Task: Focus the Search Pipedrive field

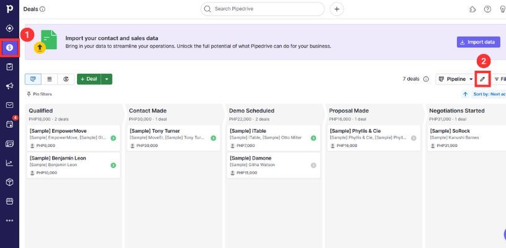Action: coord(263,9)
